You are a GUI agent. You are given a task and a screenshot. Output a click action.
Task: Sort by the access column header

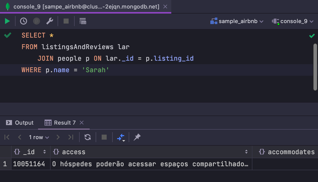(151, 152)
